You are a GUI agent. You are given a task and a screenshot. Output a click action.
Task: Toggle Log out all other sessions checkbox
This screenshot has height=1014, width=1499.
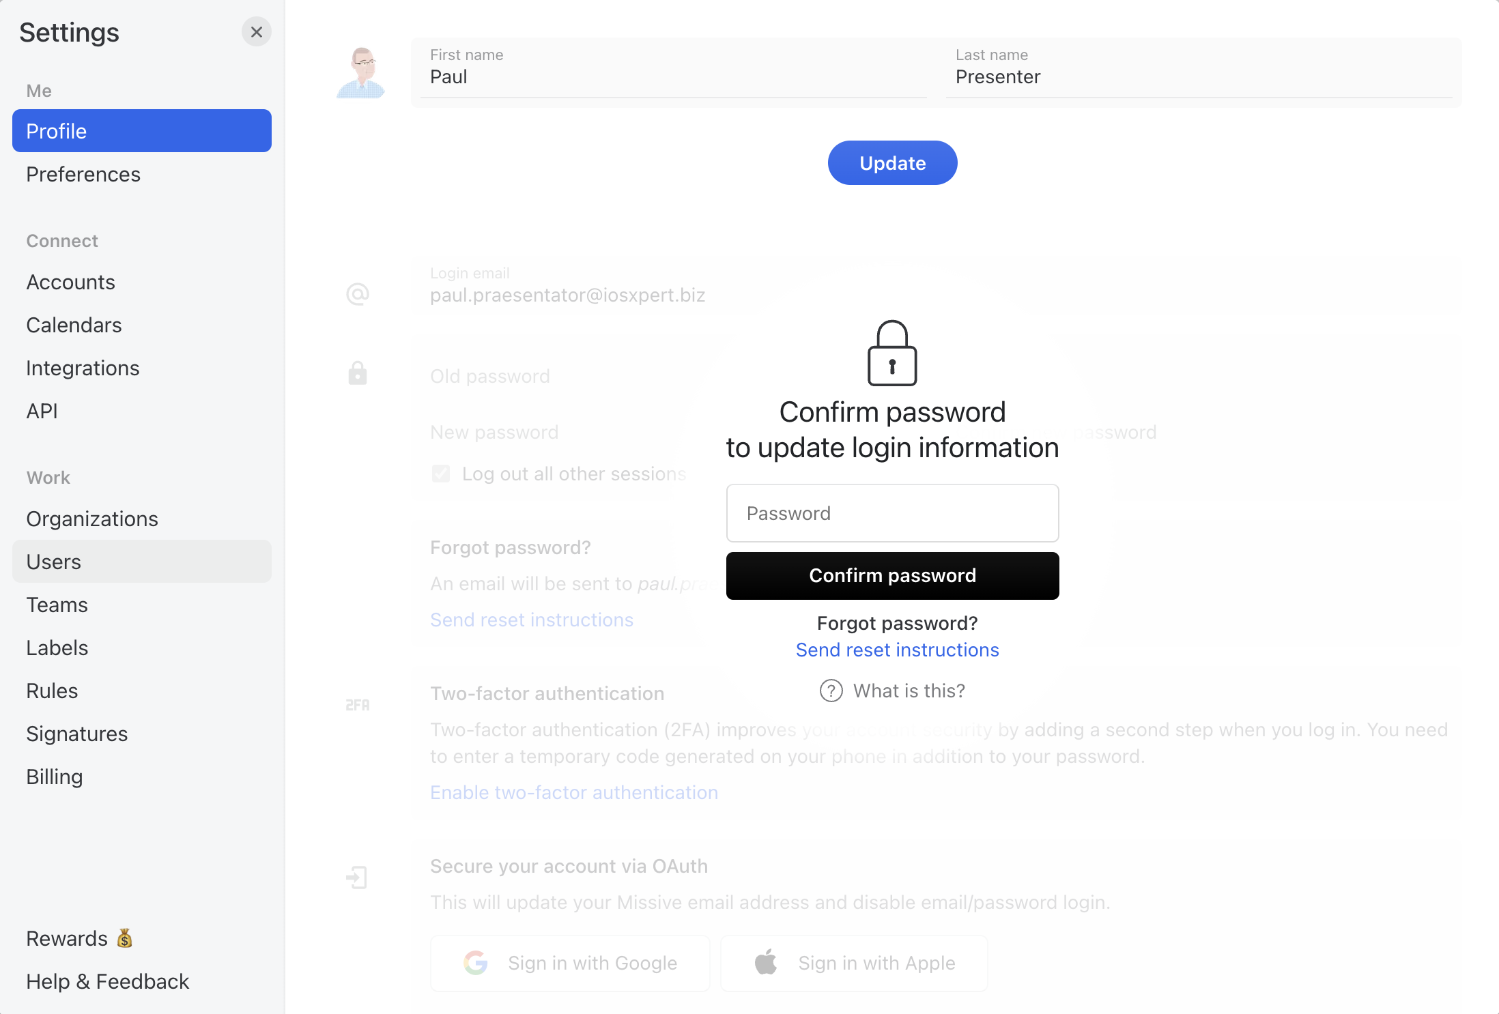pyautogui.click(x=441, y=474)
